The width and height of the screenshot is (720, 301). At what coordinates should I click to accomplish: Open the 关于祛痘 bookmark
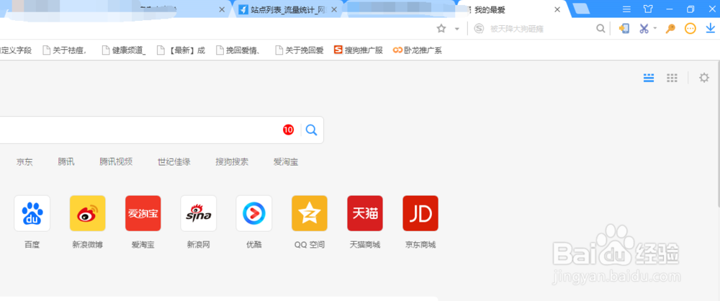65,50
